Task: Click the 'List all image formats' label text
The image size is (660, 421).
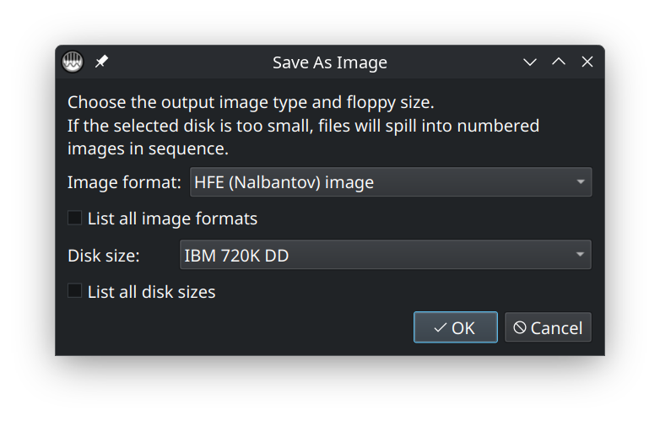Action: click(x=172, y=219)
